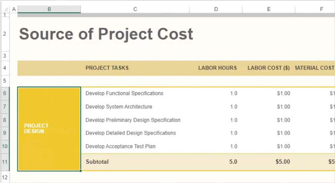Select column C header
The height and width of the screenshot is (183, 335).
135,9
